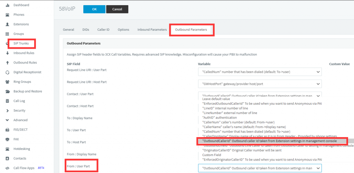Open the Request Line URI Host Part dropdown
The height and width of the screenshot is (173, 354).
pyautogui.click(x=260, y=84)
